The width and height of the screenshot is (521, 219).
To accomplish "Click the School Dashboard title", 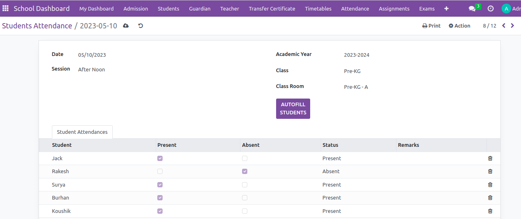I will click(x=42, y=9).
